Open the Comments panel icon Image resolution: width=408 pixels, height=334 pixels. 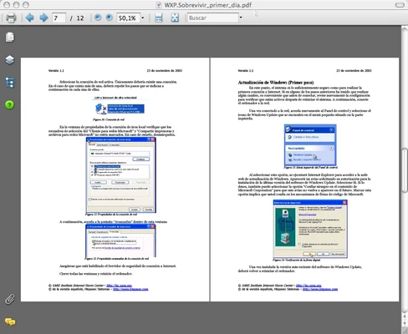pos(10,322)
